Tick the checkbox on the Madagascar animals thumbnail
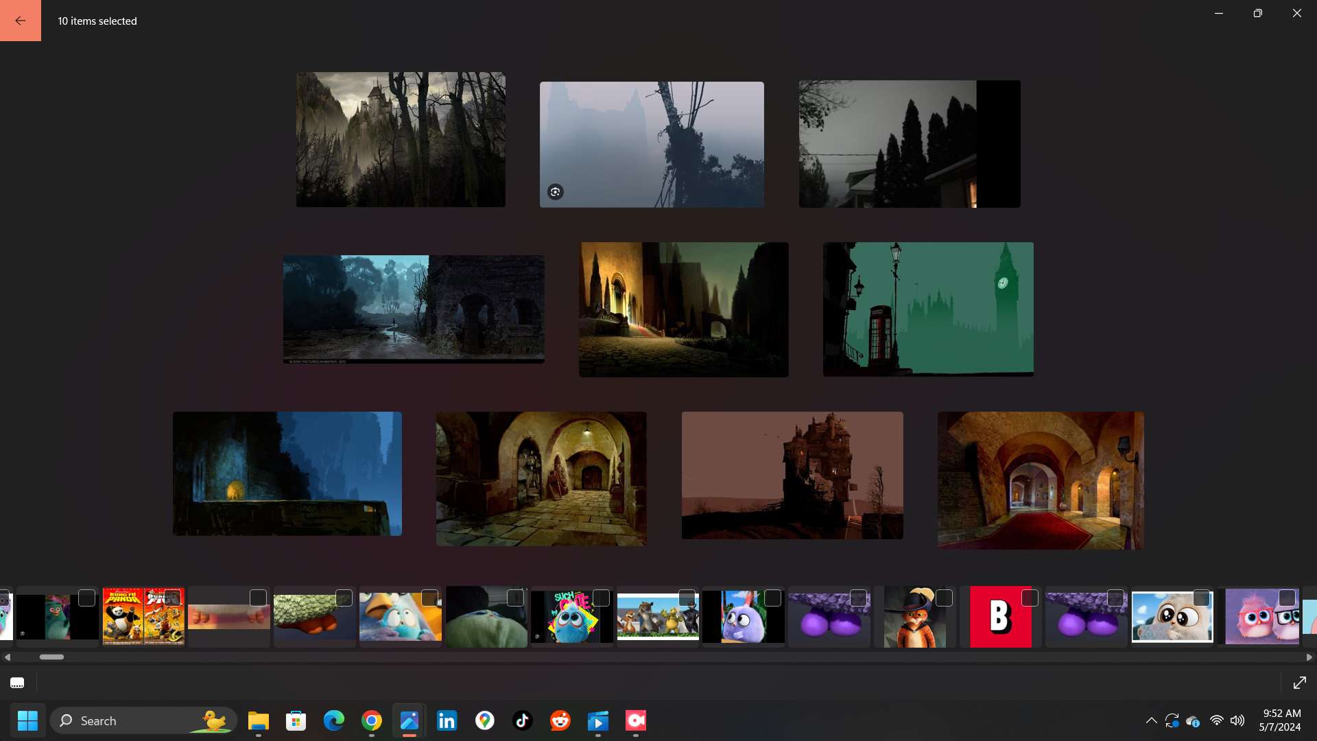Screen dimensions: 1317x741 click(687, 598)
